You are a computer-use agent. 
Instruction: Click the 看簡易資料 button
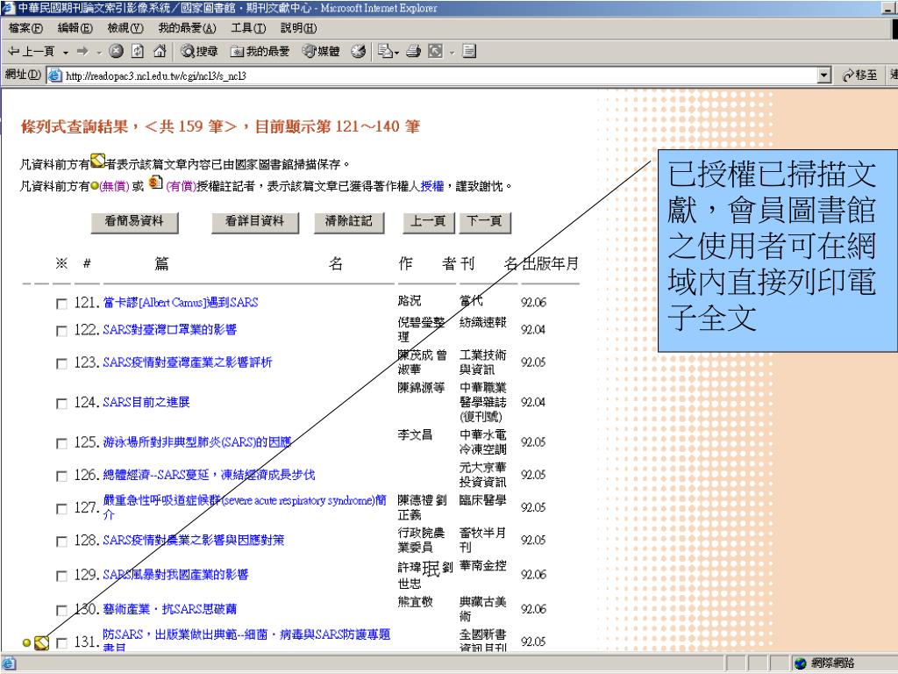pos(134,222)
